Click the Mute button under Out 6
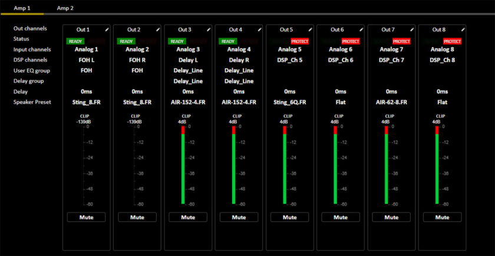The width and height of the screenshot is (495, 256). point(340,217)
